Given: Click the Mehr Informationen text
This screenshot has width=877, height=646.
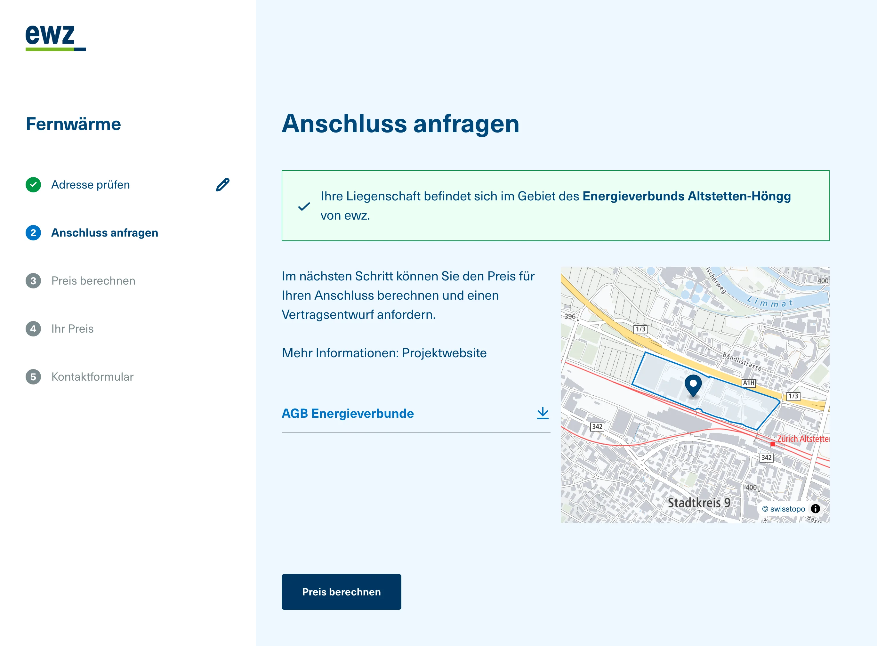Looking at the screenshot, I should tap(340, 353).
